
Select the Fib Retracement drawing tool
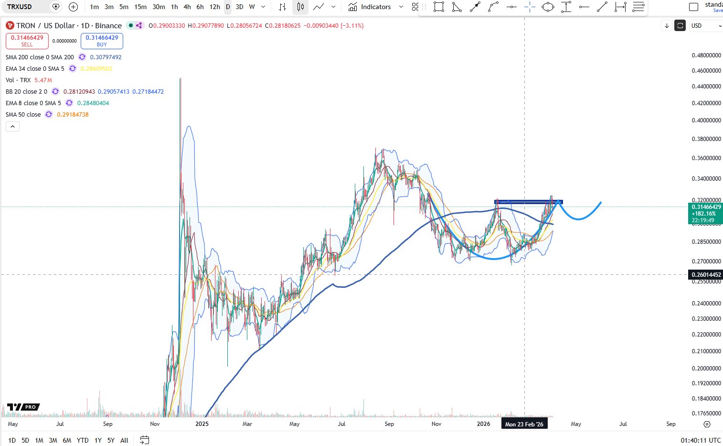(638, 7)
